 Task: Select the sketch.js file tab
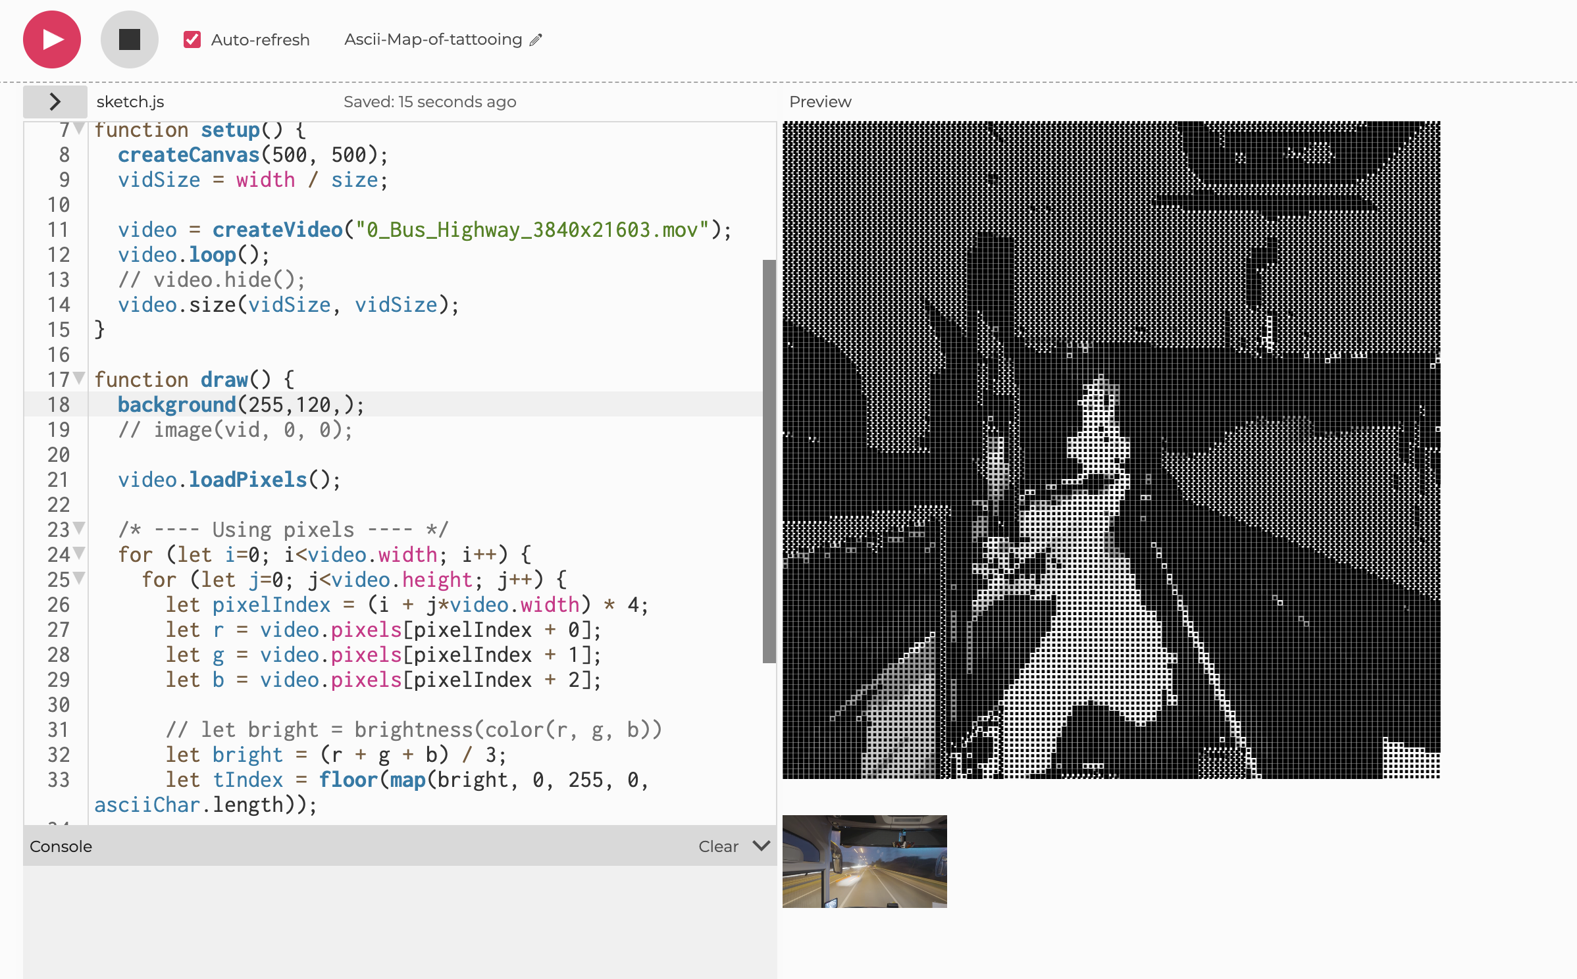coord(130,102)
